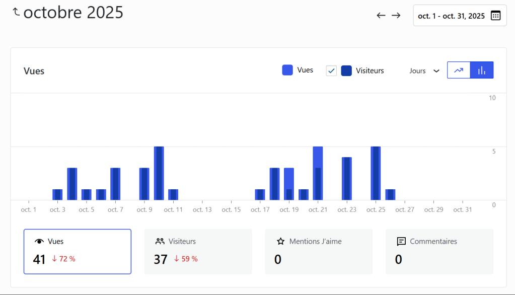This screenshot has height=295, width=515.
Task: Select the Visiteurs stats tab
Action: click(x=198, y=252)
